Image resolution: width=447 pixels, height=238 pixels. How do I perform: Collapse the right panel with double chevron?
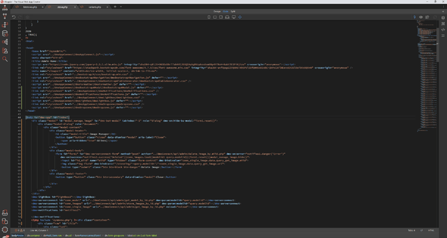(443, 12)
